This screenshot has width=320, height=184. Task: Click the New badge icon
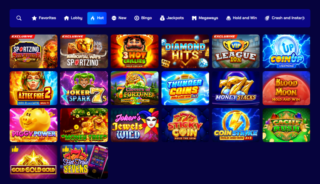pyautogui.click(x=114, y=18)
